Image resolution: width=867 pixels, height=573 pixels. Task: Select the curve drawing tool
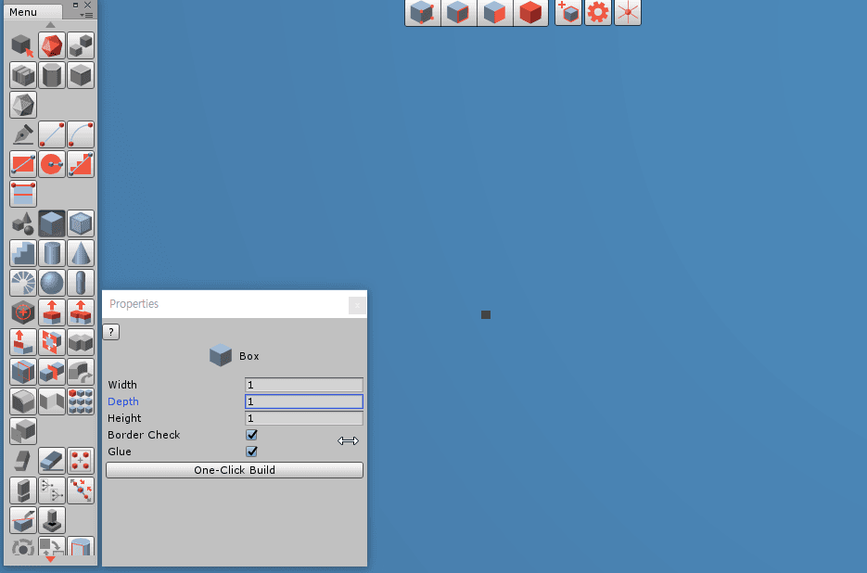(x=81, y=134)
